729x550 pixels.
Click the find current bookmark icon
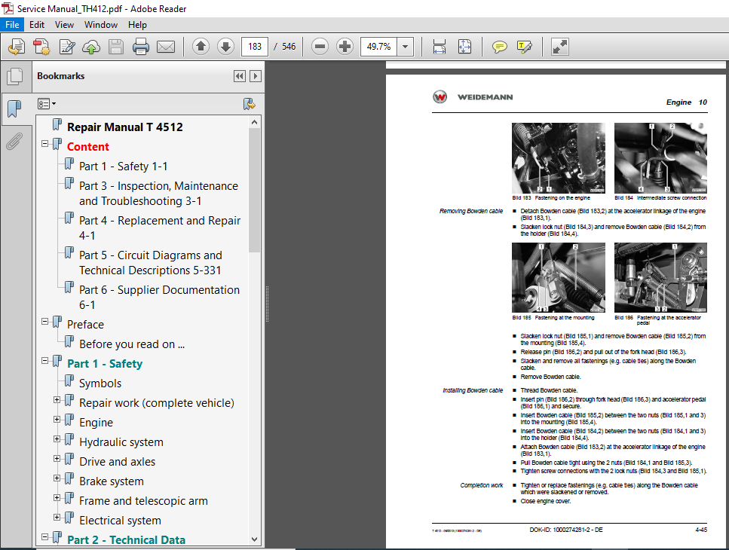click(250, 103)
